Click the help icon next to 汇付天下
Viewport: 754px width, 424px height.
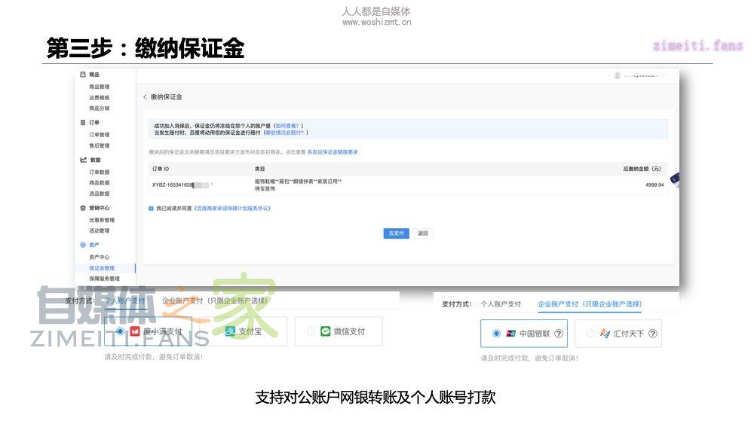tap(652, 334)
